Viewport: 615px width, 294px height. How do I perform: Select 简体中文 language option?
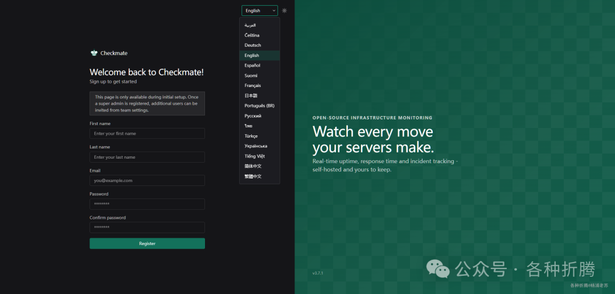260,166
